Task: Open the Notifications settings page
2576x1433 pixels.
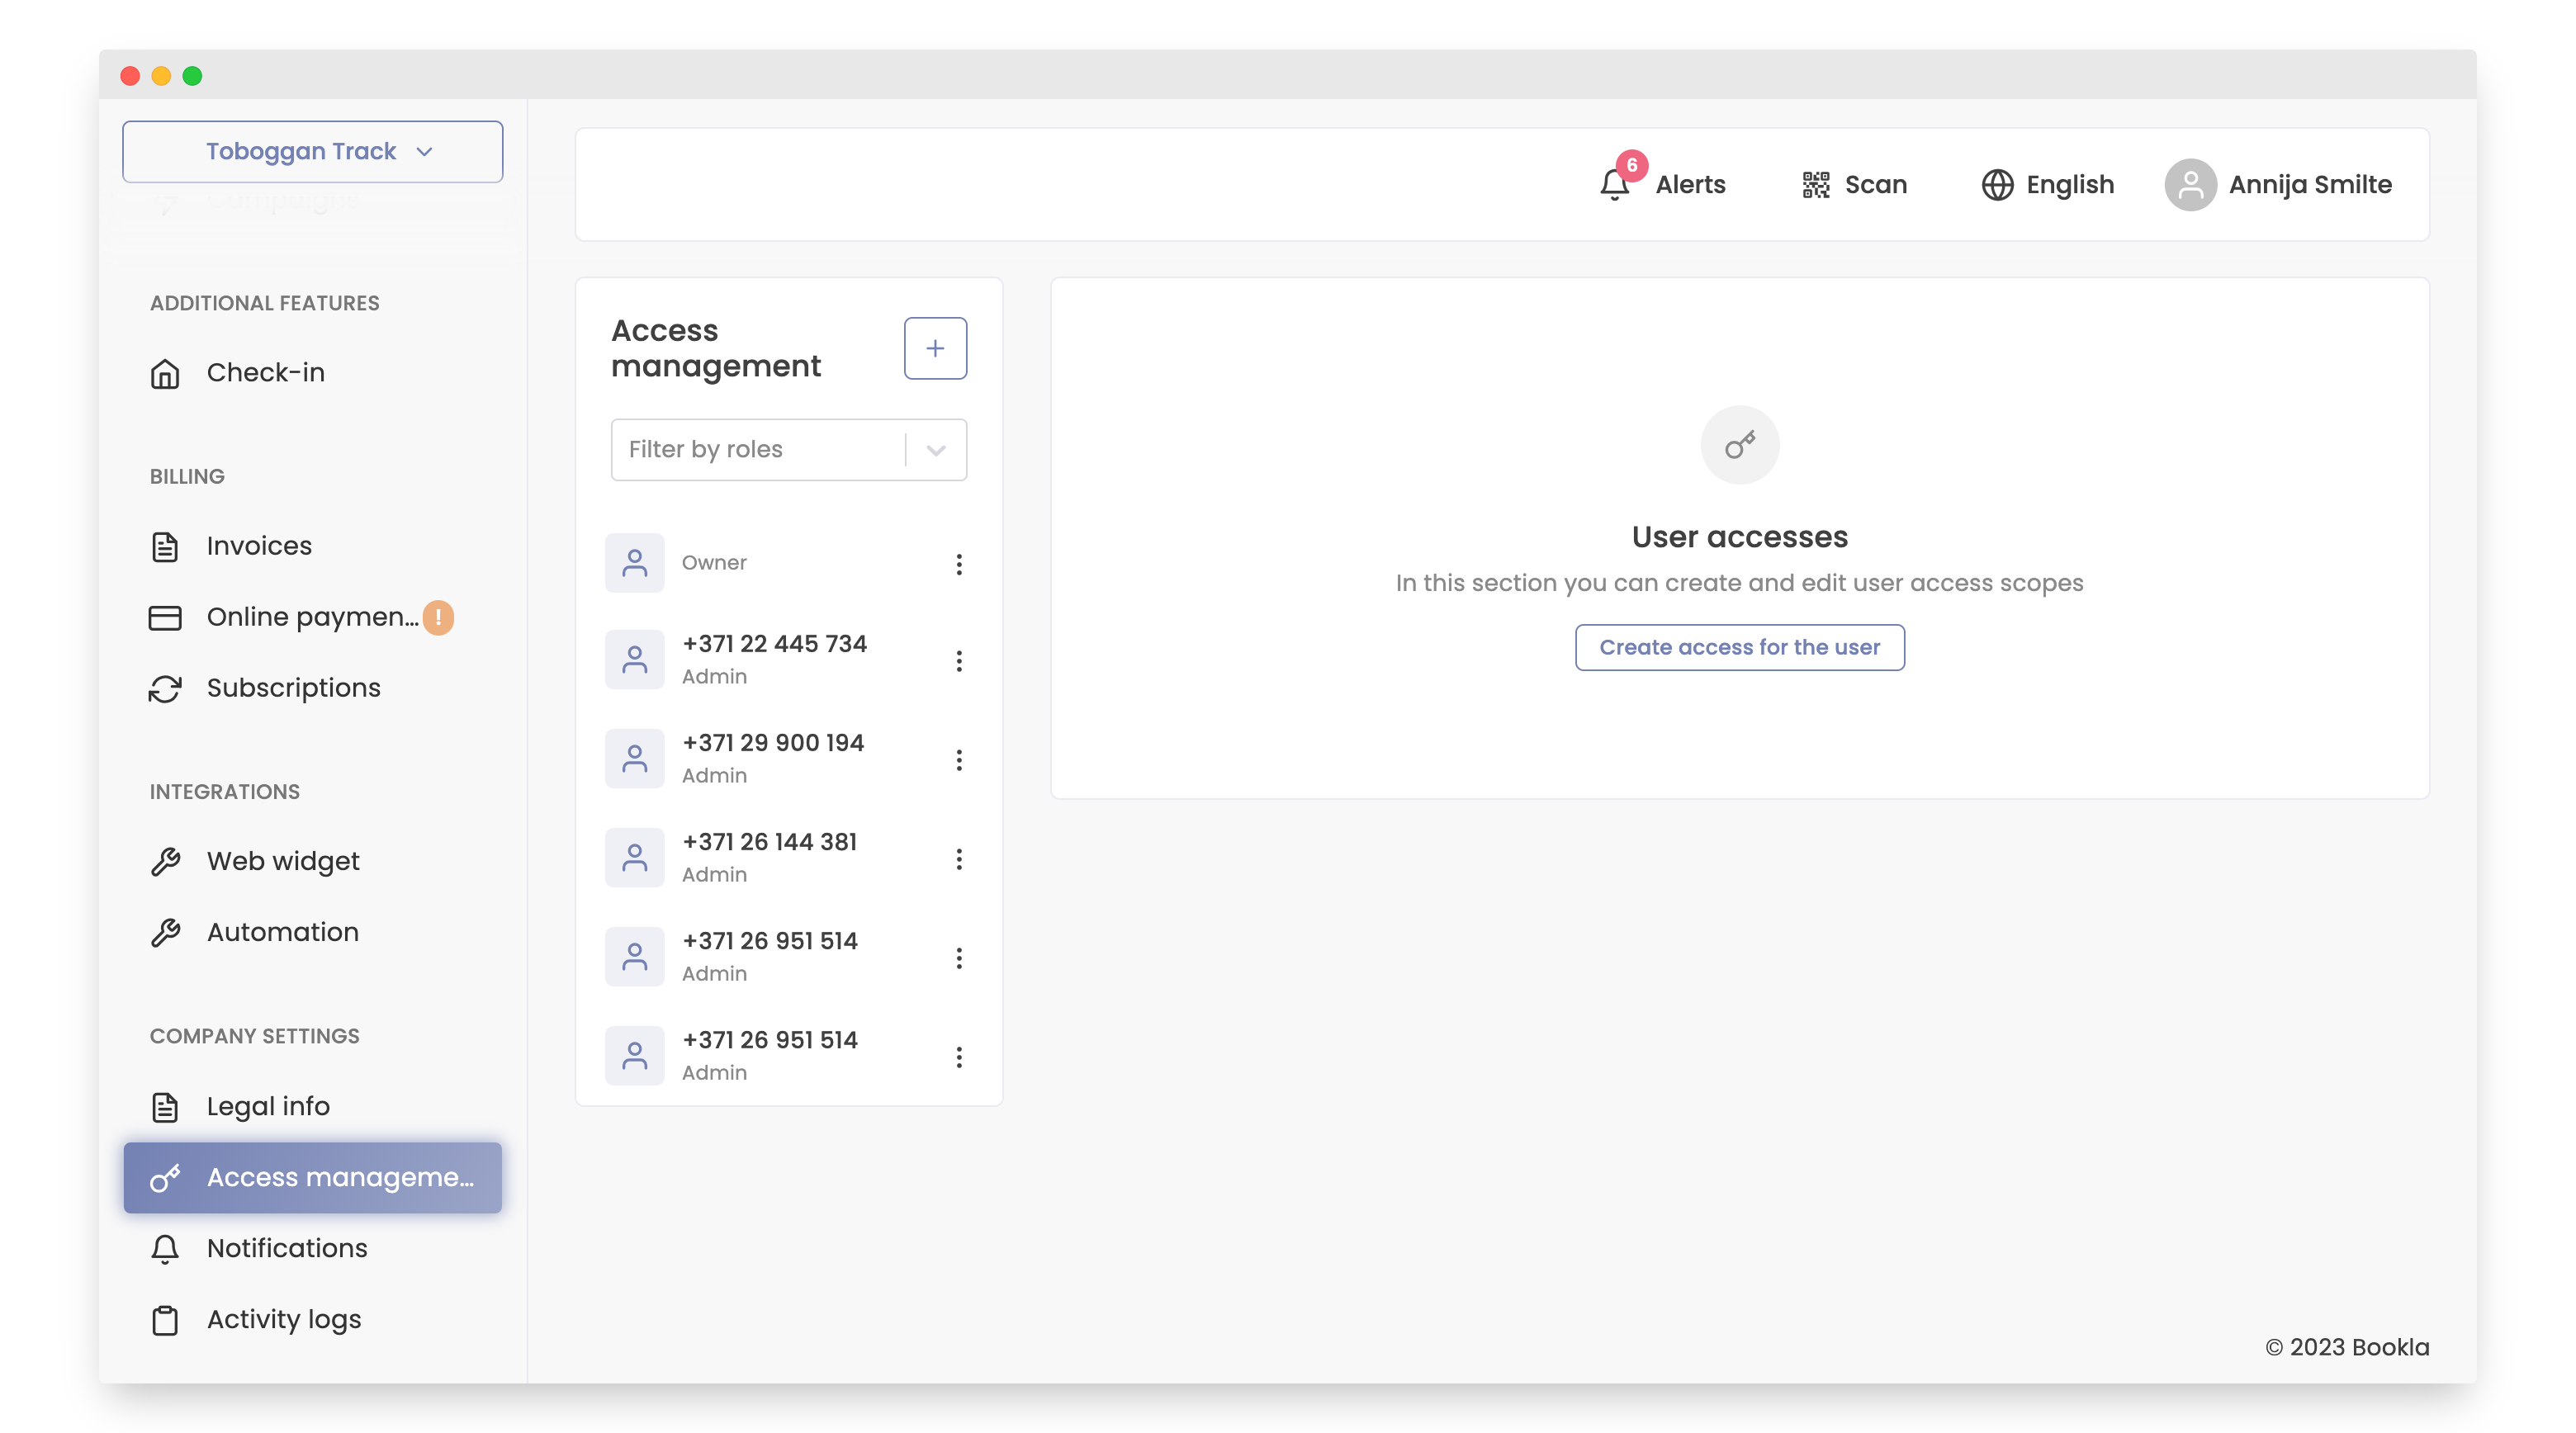Action: 286,1248
